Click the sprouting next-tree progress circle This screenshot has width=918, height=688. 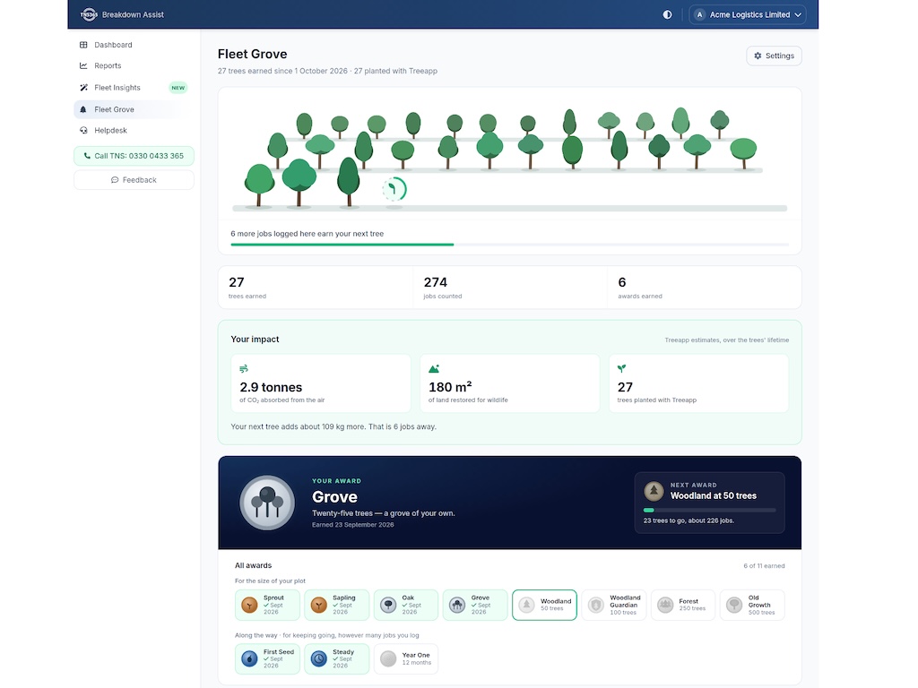coord(394,189)
